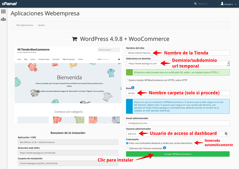This screenshot has height=169, width=239.
Task: Click the Carpeta de instalación summary field
Action: point(68,163)
